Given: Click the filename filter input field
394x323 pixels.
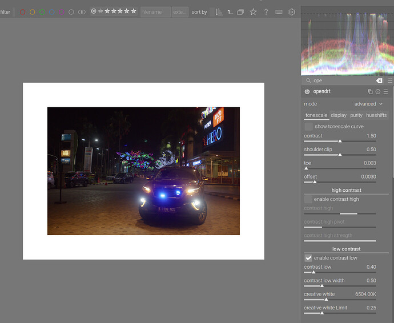Looking at the screenshot, I should [x=155, y=12].
